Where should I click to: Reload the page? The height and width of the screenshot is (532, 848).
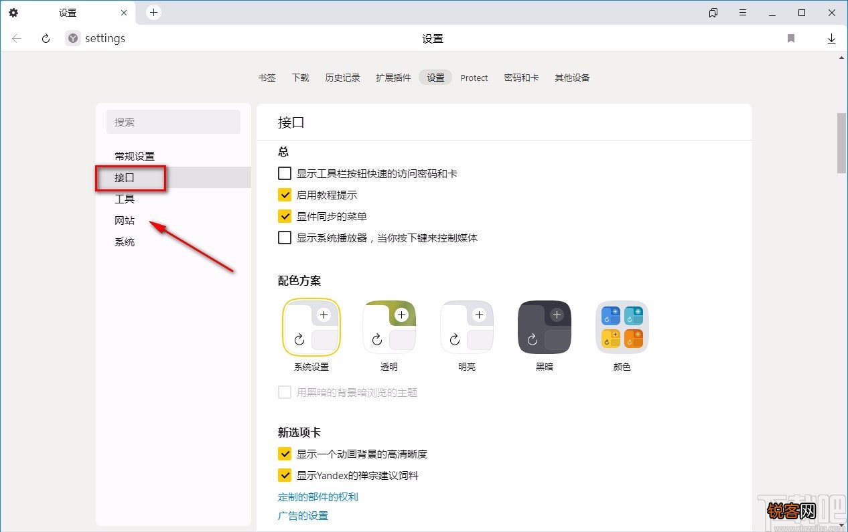46,39
